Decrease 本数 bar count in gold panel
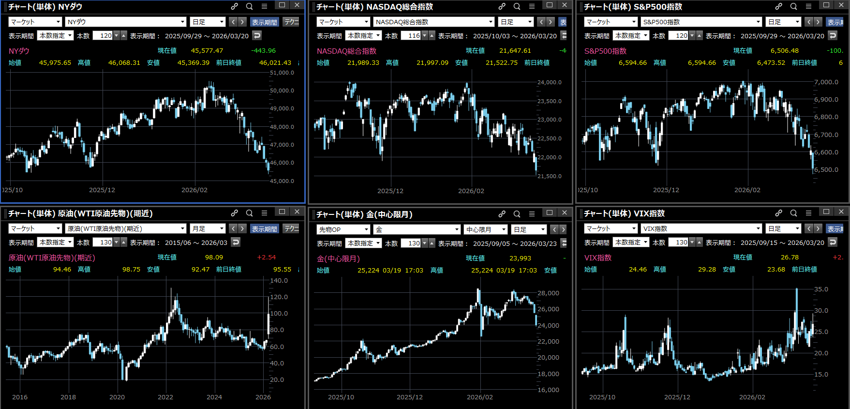This screenshot has height=409, width=850. click(x=424, y=243)
